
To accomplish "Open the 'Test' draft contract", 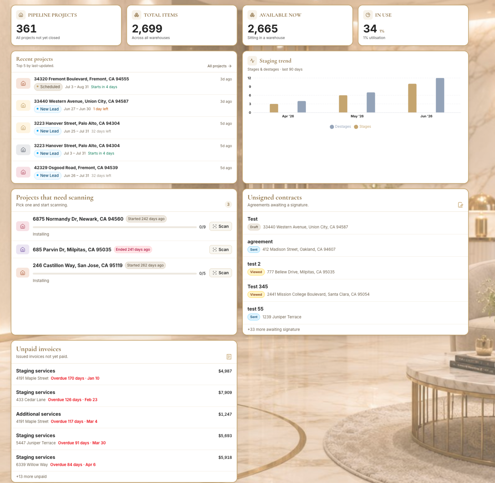I will (355, 223).
